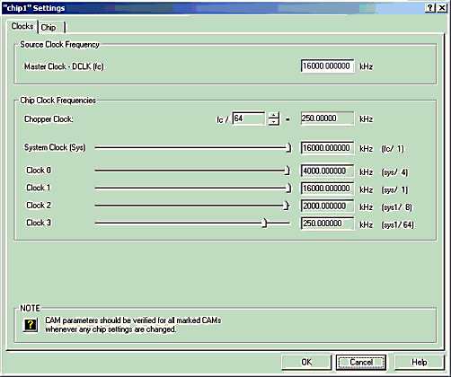Cancel the chip1 settings dialog
Screen dimensions: 451x377
(x=361, y=362)
